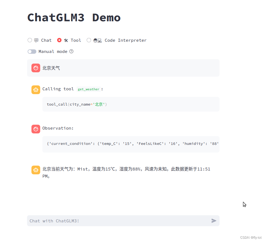Click the assistant avatar beside the weather summary

pyautogui.click(x=36, y=170)
